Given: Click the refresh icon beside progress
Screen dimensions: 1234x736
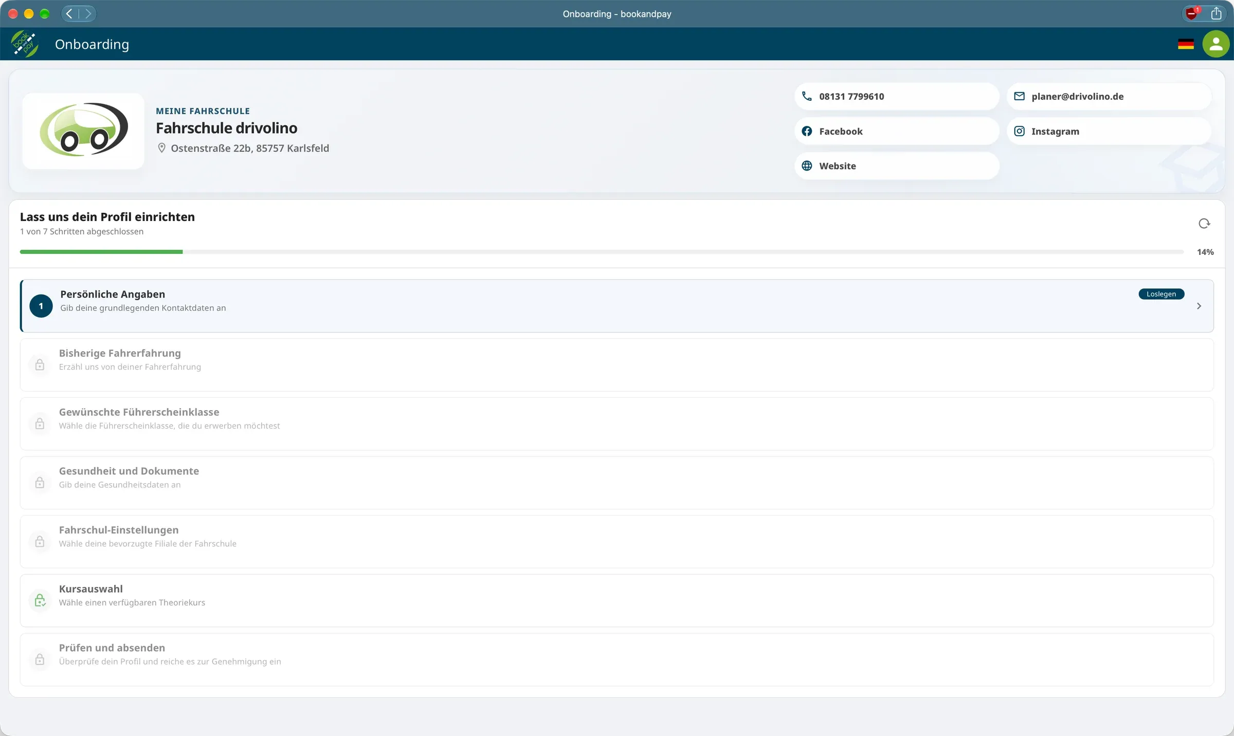Looking at the screenshot, I should tap(1204, 224).
